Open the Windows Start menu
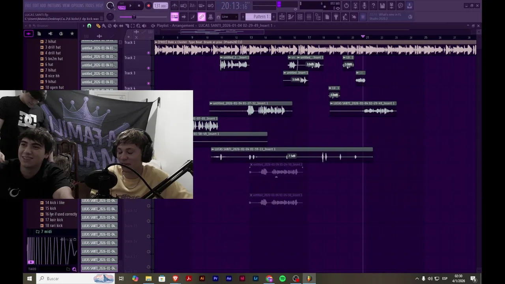The height and width of the screenshot is (284, 505). click(x=29, y=278)
